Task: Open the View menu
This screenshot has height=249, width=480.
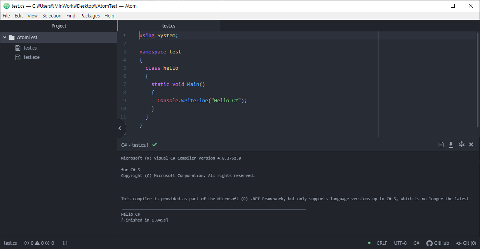Action: (x=33, y=16)
